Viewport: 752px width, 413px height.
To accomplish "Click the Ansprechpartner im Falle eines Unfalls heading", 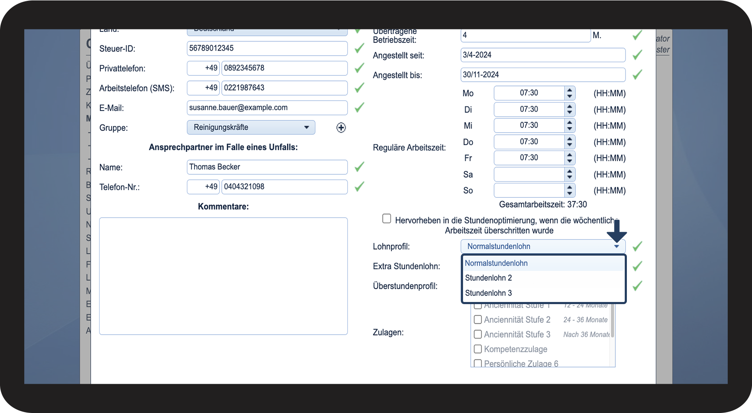I will pos(223,148).
